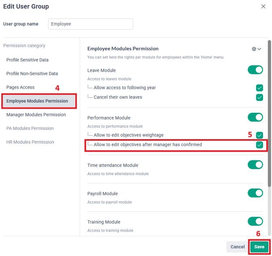Toggle the Training Module switch
This screenshot has width=272, height=256.
[255, 222]
